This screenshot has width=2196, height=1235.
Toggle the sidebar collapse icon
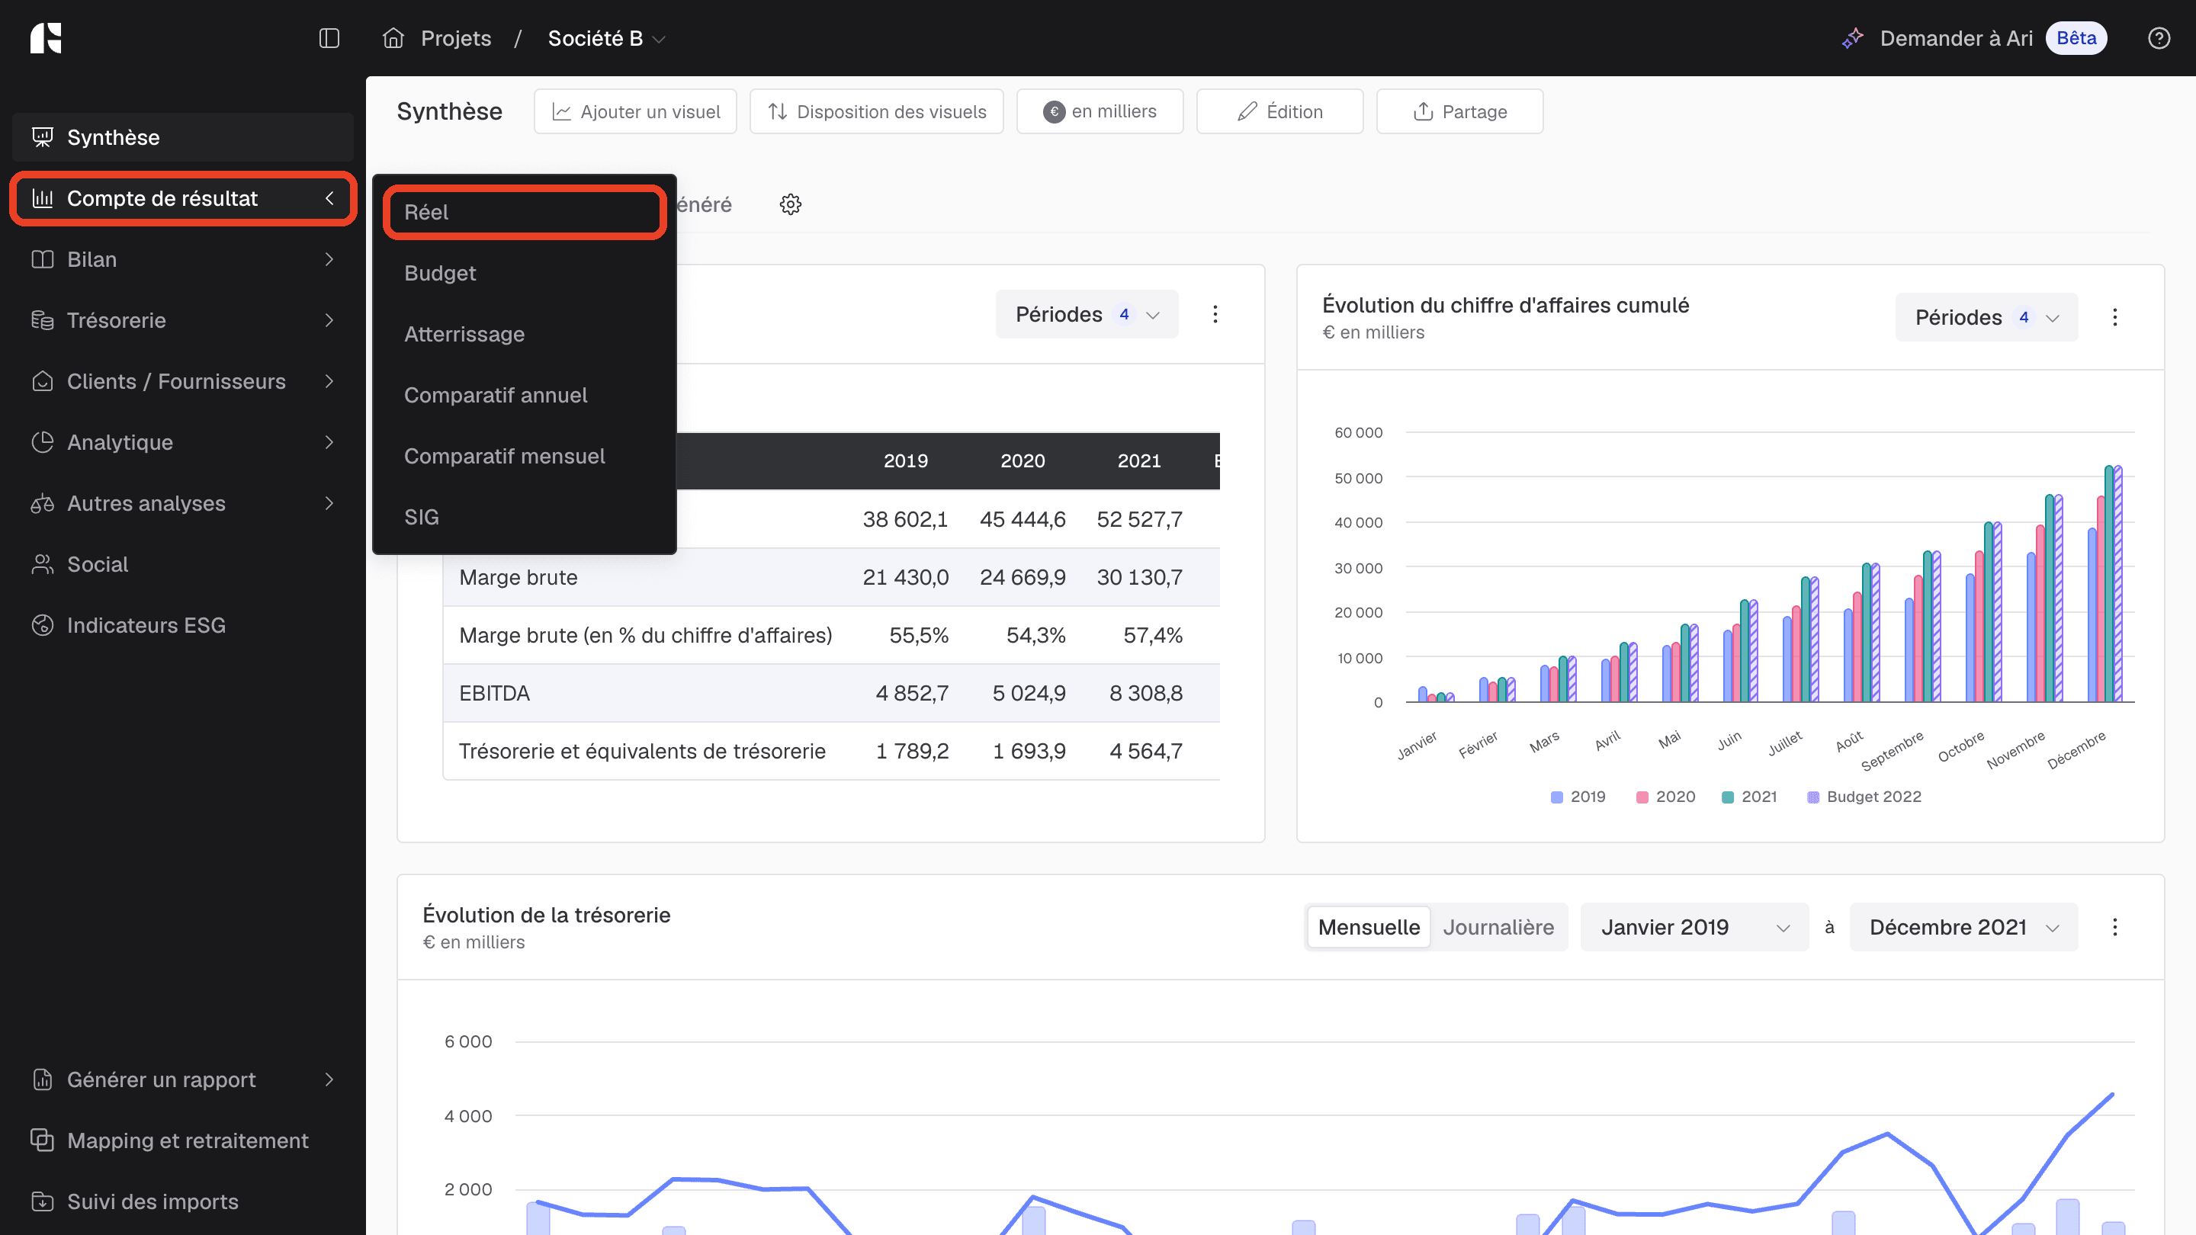click(329, 38)
